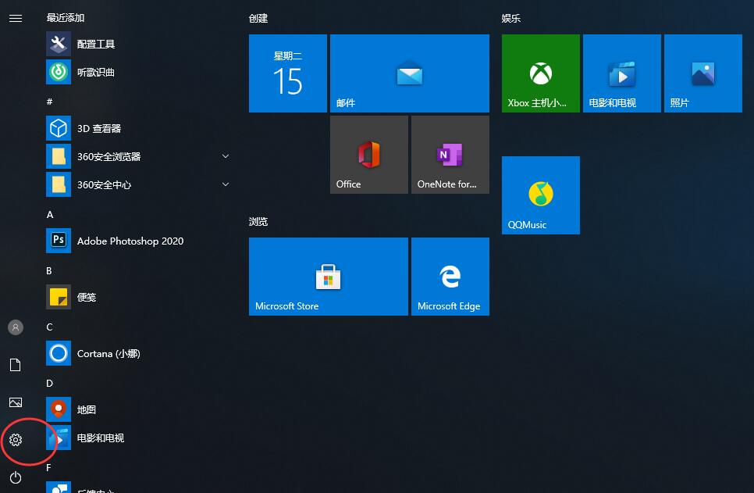Open the 邮件 Mail tile

coord(409,73)
